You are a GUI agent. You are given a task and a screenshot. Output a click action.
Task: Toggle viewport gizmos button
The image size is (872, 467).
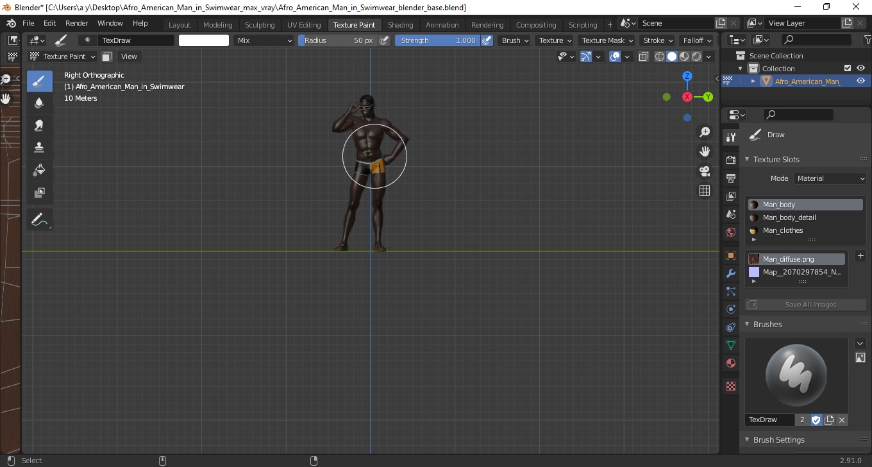click(x=586, y=56)
